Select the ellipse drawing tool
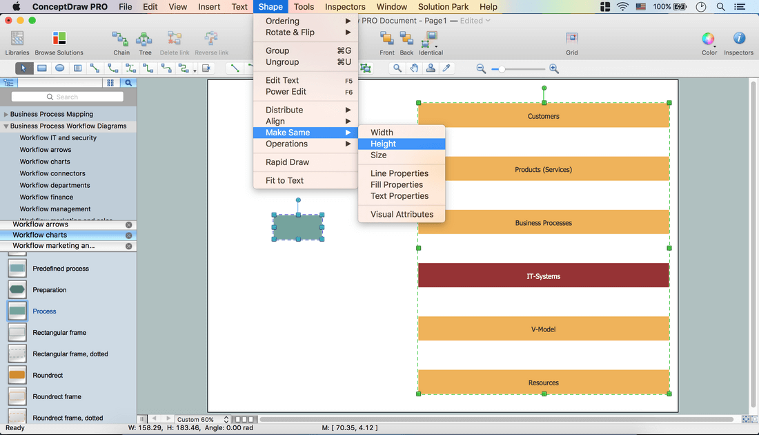This screenshot has width=759, height=435. (60, 68)
